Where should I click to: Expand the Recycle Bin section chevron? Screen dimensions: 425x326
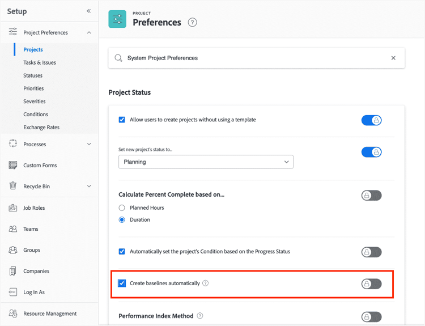[89, 187]
